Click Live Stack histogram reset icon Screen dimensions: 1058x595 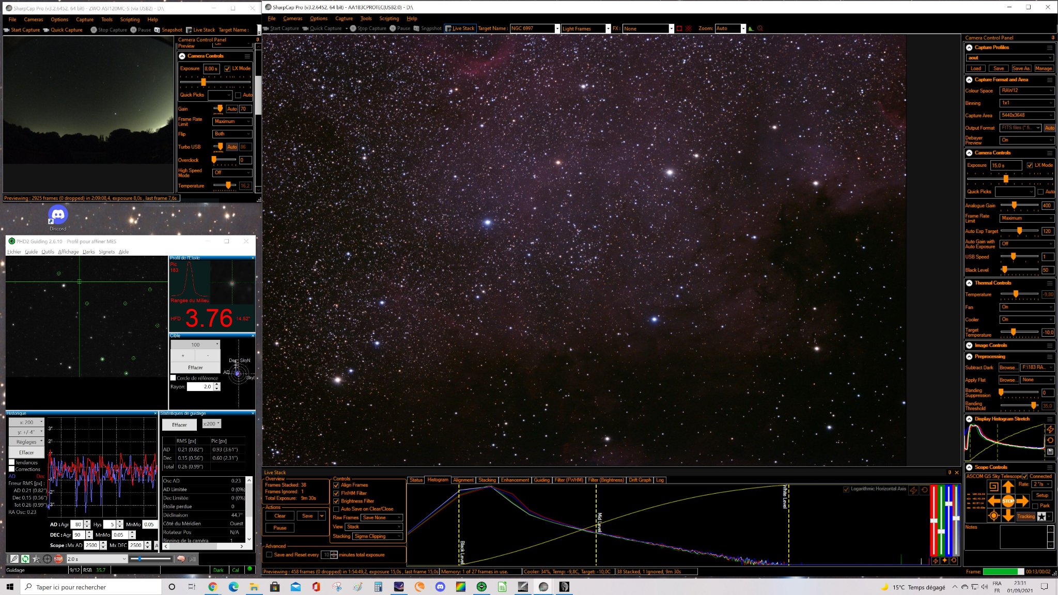(x=924, y=490)
